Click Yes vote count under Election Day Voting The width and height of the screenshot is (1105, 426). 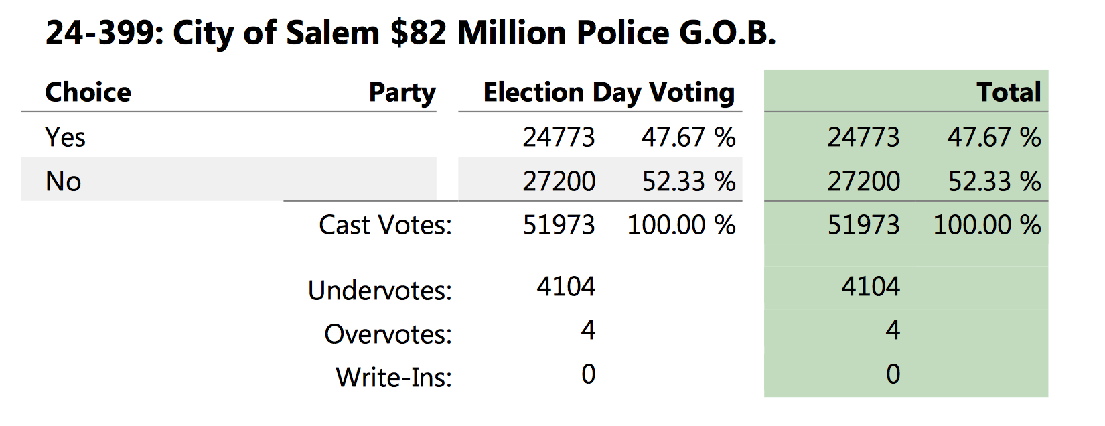point(559,137)
